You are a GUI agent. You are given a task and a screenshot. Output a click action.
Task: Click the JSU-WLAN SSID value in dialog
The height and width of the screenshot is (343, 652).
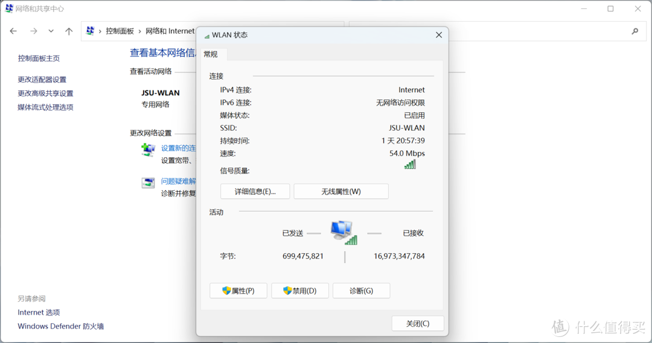(x=407, y=128)
